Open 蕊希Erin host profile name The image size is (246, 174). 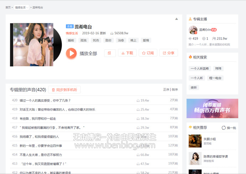[x=205, y=30]
